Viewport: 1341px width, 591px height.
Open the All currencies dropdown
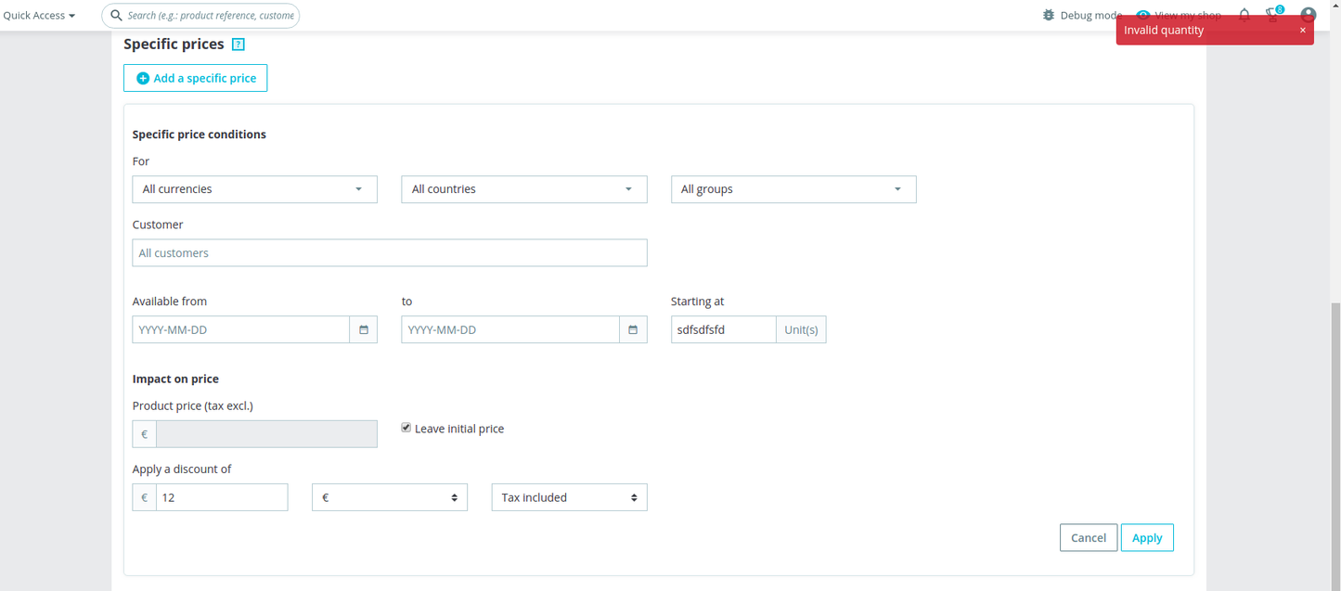tap(255, 189)
